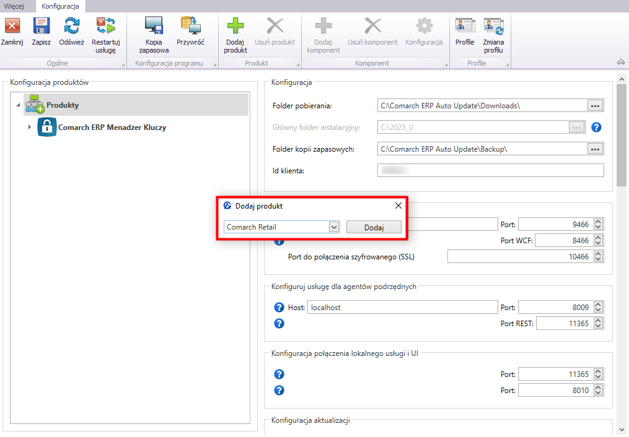
Task: Restore configuration with Przywróć icon
Action: click(x=190, y=25)
